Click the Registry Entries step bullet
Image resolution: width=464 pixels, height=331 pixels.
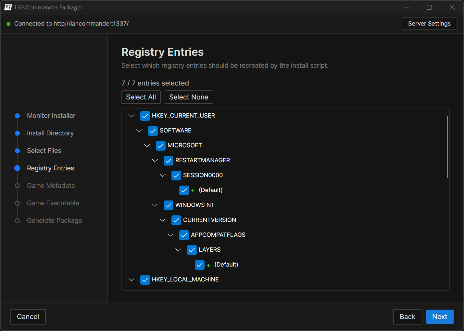tap(18, 168)
